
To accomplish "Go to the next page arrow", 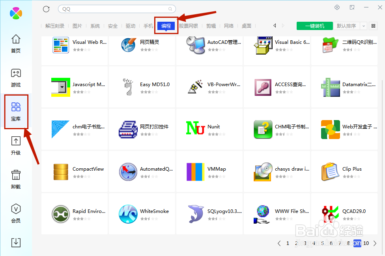I will tap(375, 243).
